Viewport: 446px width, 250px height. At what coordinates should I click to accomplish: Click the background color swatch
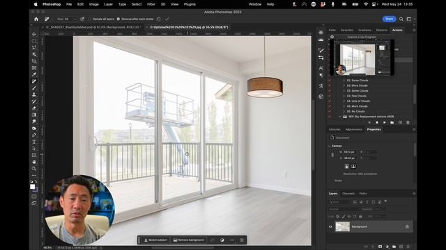(x=36, y=189)
